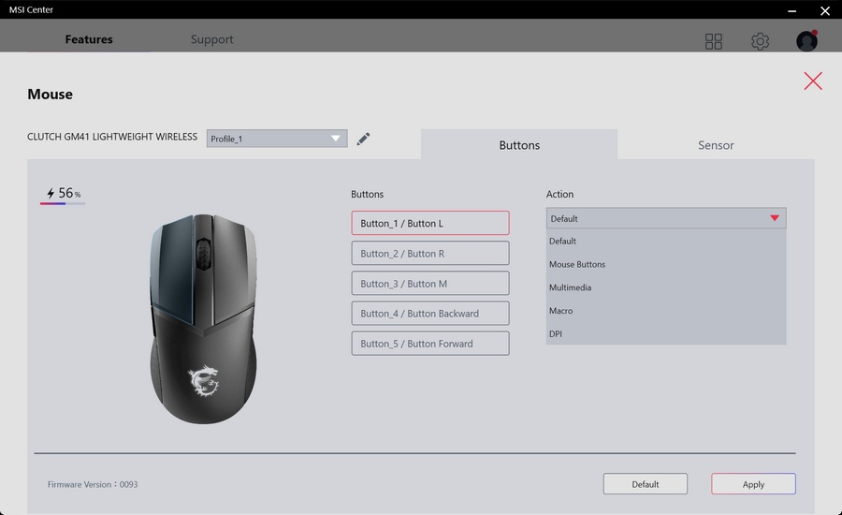The width and height of the screenshot is (842, 515).
Task: Open MSI Center settings gear
Action: [760, 41]
